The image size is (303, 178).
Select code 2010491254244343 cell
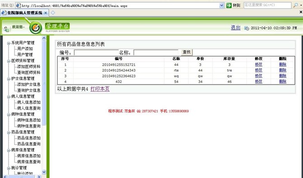pyautogui.click(x=118, y=70)
